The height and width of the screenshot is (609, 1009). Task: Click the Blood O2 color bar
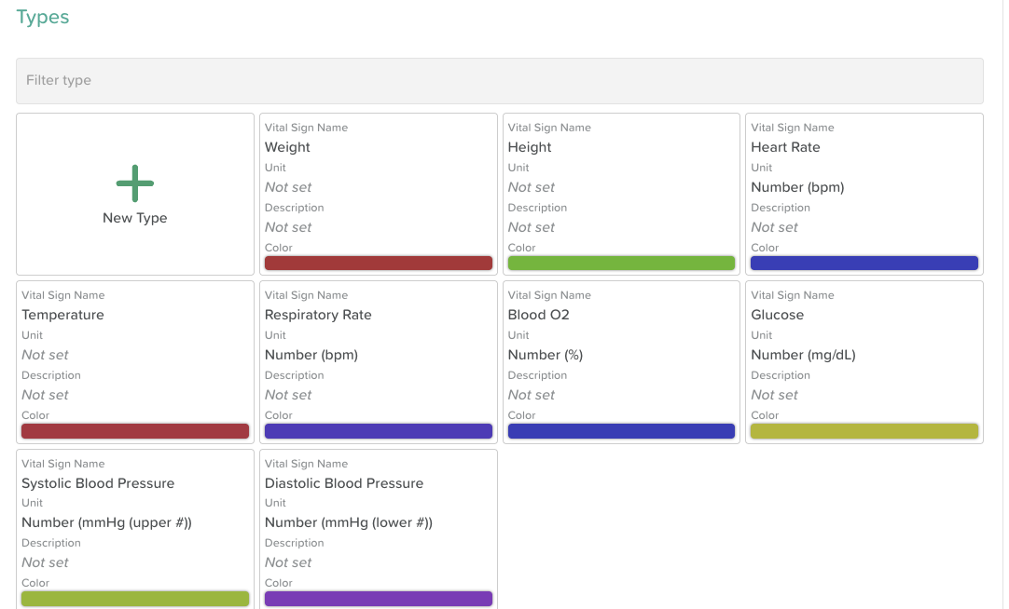pyautogui.click(x=621, y=431)
